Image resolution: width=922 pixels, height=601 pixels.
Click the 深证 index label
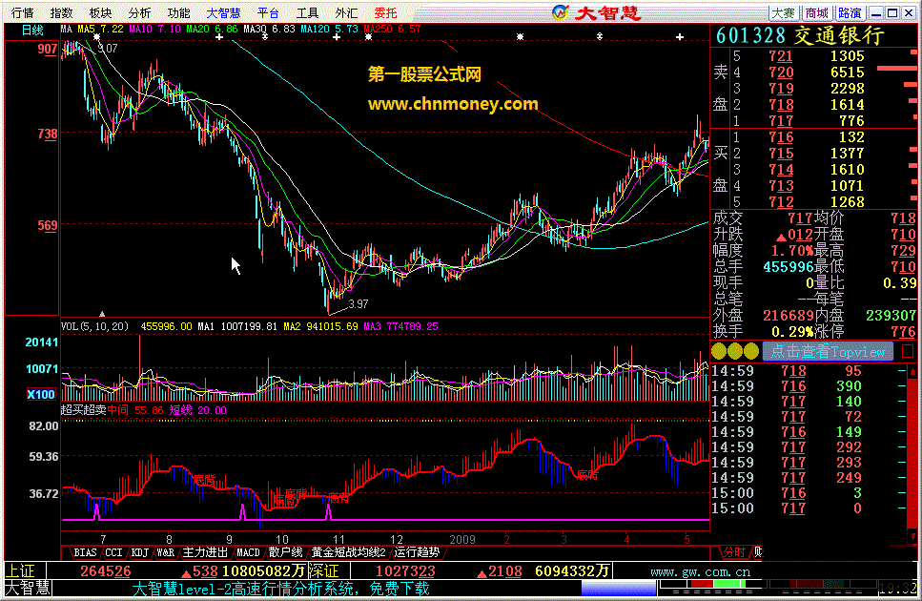[323, 571]
